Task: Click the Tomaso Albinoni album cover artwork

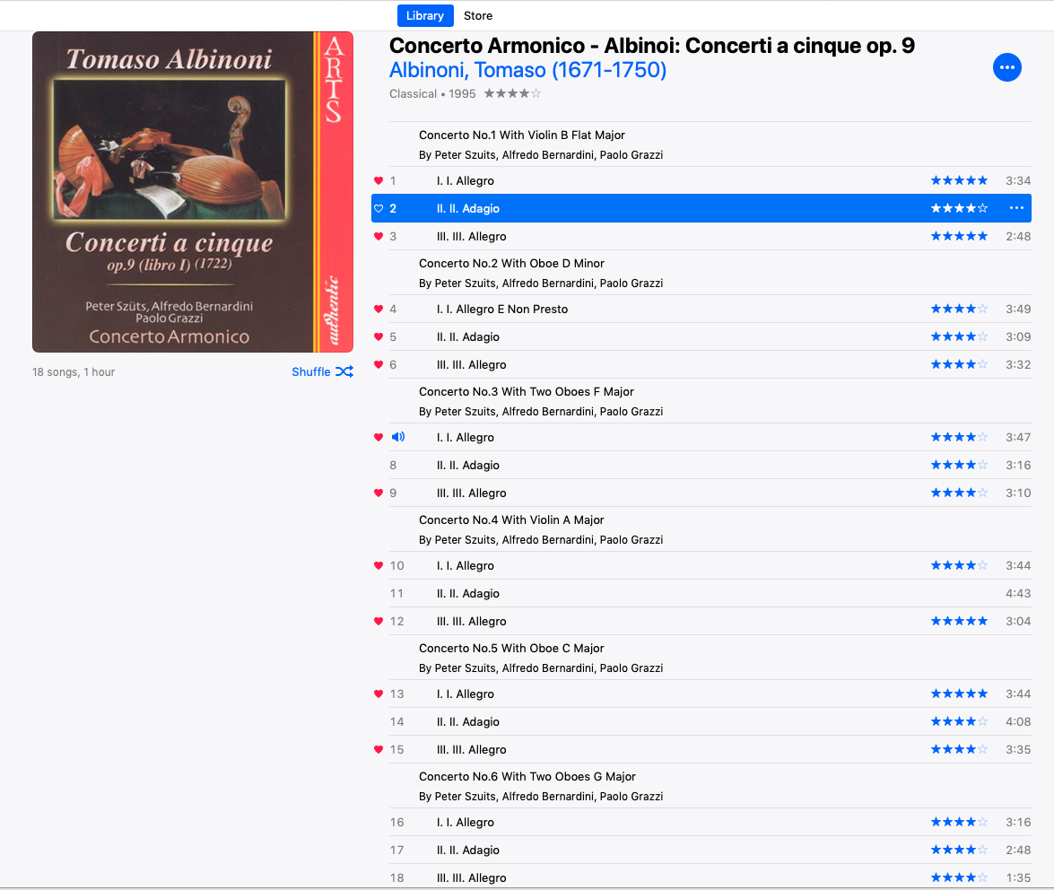Action: 193,192
